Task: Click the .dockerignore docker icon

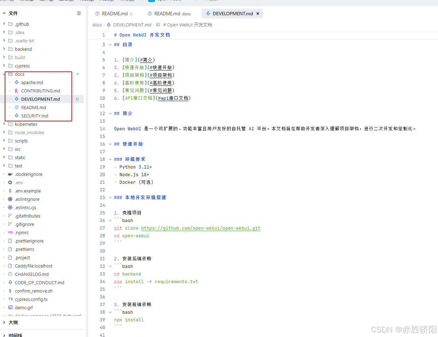Action: pyautogui.click(x=10, y=174)
